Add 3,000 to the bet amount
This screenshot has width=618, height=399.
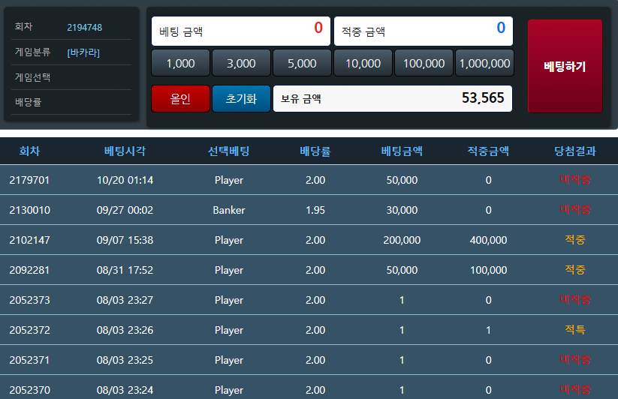pos(241,63)
